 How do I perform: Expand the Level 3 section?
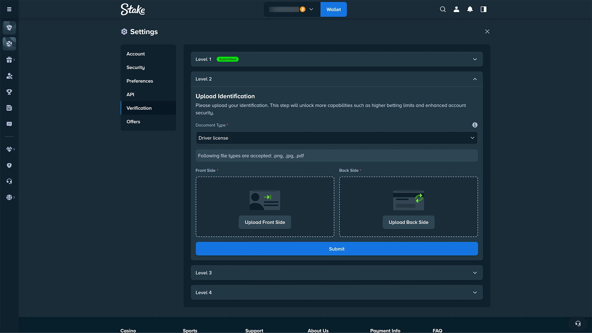tap(337, 273)
